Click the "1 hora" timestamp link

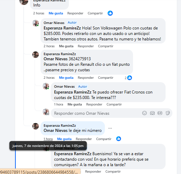[x=48, y=139]
